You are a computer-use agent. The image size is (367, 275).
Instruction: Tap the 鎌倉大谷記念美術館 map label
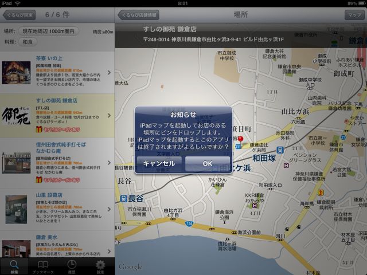(274, 54)
